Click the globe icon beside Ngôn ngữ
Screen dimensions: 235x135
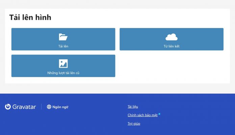[49, 107]
